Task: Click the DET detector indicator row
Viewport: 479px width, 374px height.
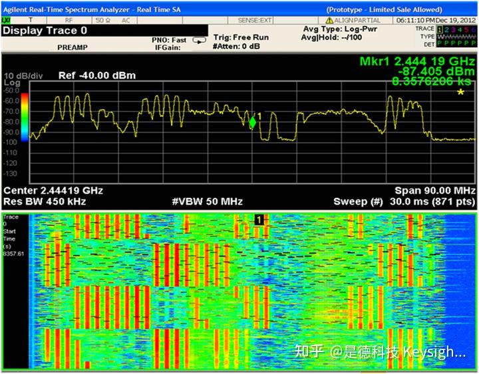Action: [456, 44]
